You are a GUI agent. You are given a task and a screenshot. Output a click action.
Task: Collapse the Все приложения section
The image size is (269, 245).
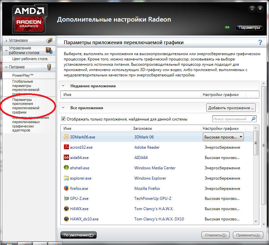click(x=63, y=108)
